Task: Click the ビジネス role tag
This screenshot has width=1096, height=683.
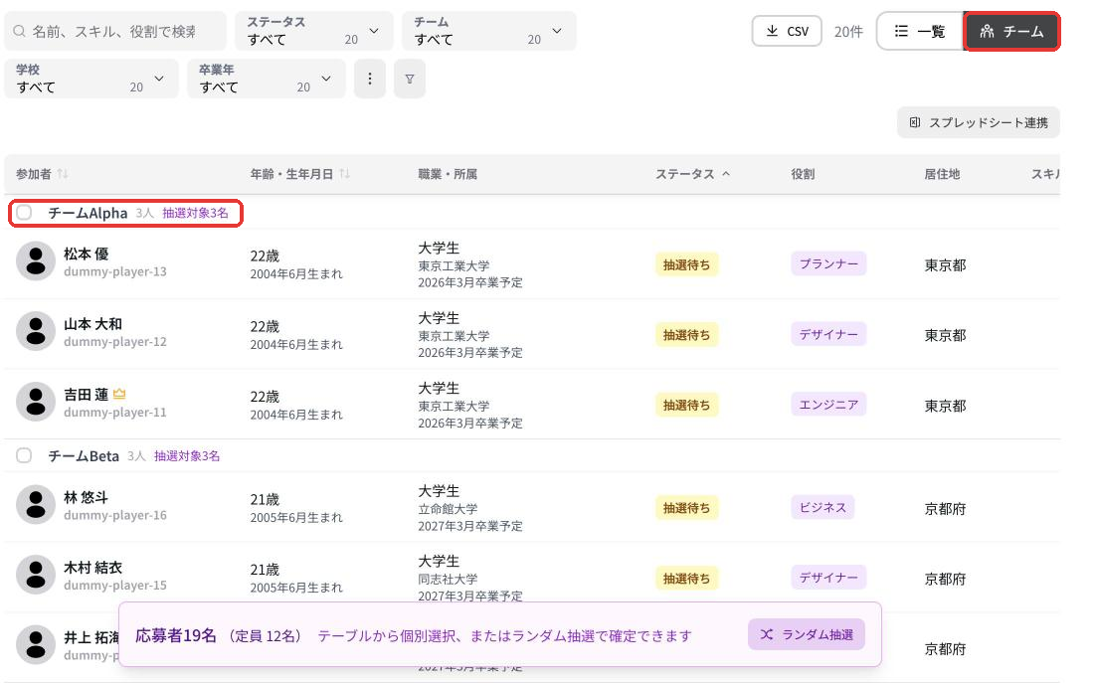Action: click(x=822, y=508)
